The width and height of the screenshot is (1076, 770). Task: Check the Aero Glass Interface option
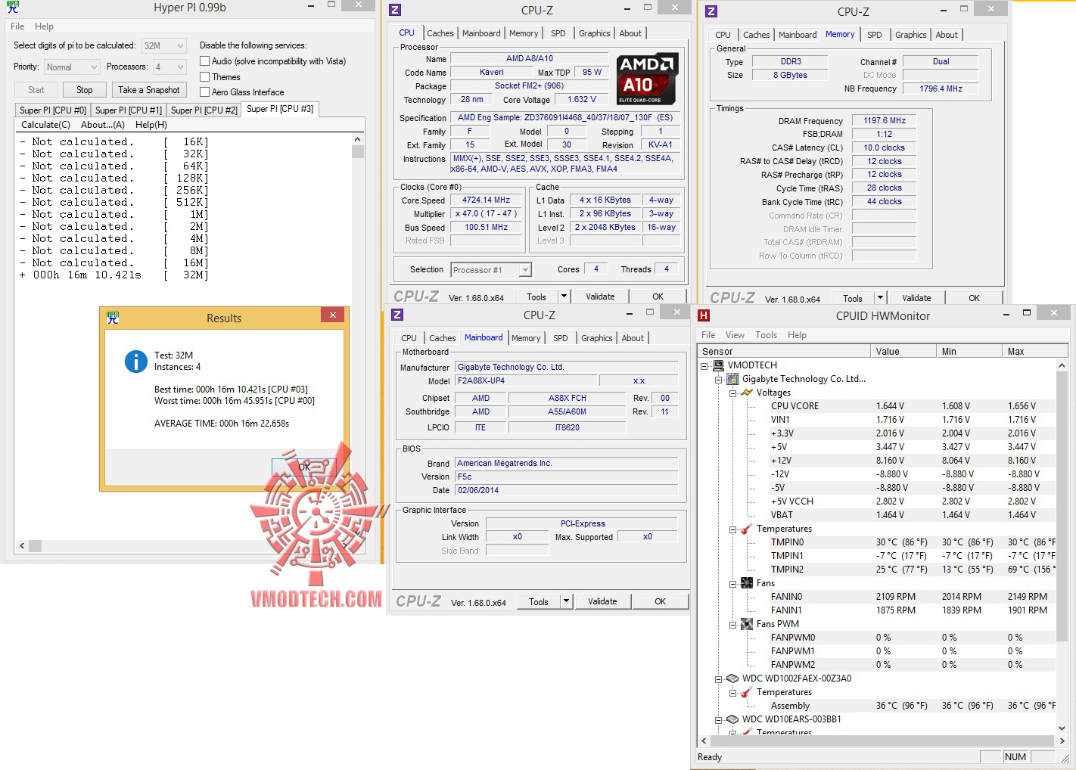coord(205,92)
